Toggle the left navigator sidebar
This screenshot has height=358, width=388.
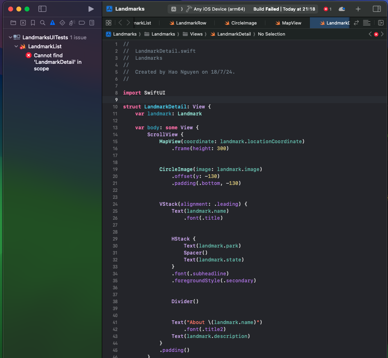[x=42, y=9]
